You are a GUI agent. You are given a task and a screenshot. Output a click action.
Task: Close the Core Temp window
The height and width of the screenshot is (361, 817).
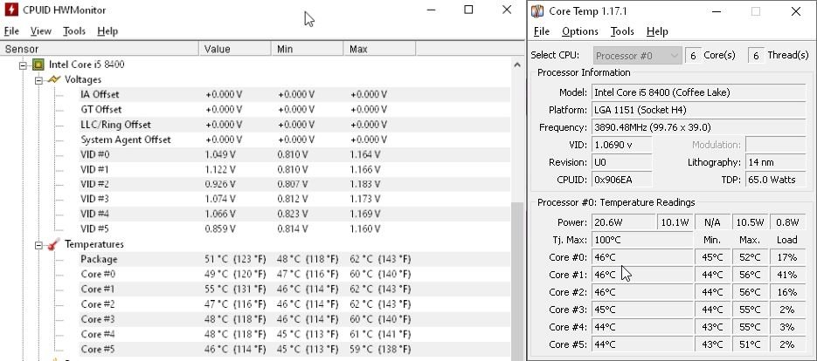[x=796, y=11]
